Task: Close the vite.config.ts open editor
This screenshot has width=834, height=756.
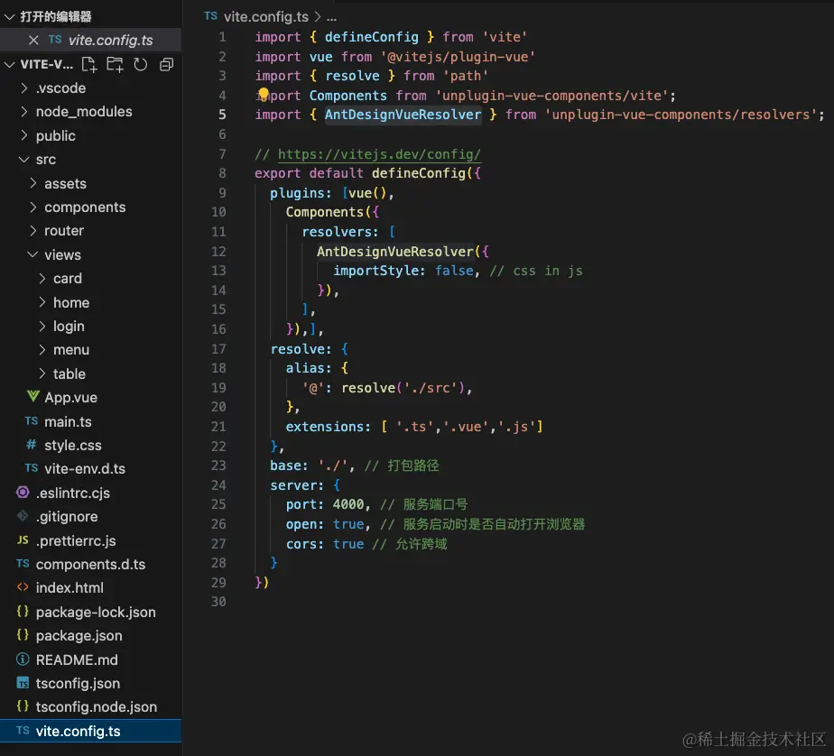Action: [x=33, y=40]
